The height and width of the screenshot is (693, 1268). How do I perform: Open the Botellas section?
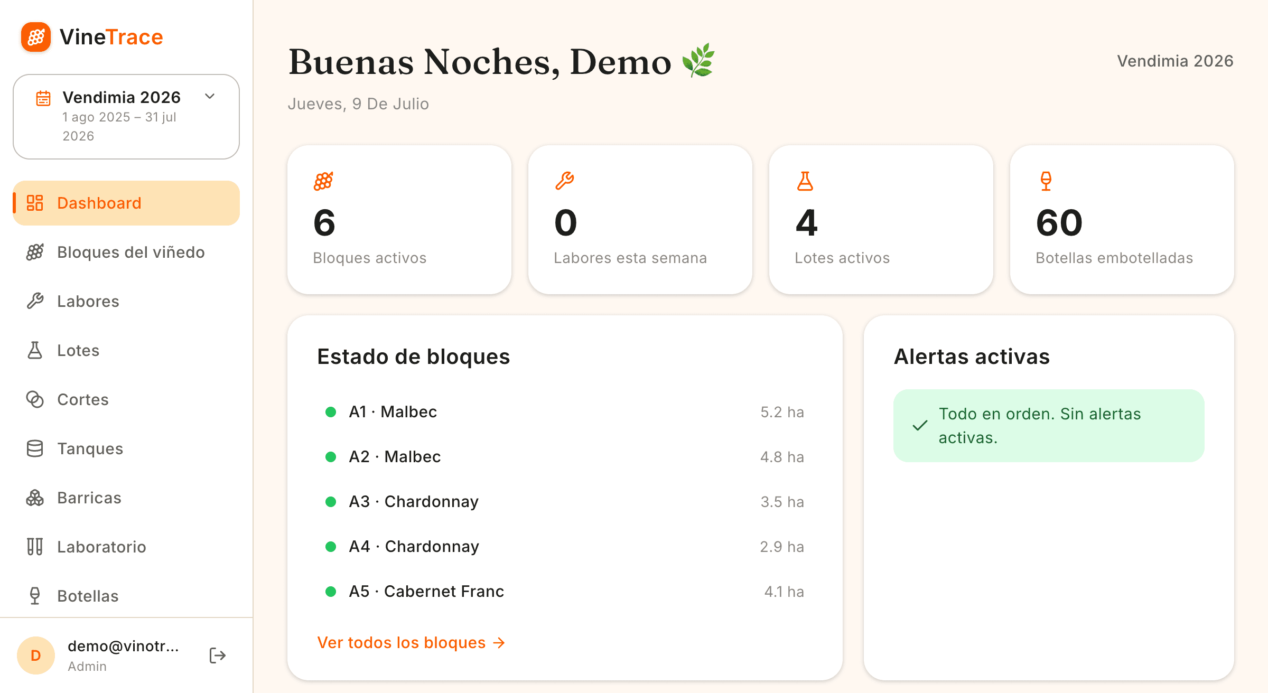126,596
